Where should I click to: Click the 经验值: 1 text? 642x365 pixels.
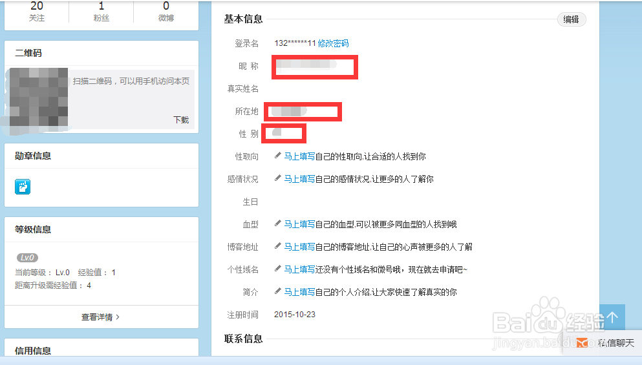(x=96, y=273)
